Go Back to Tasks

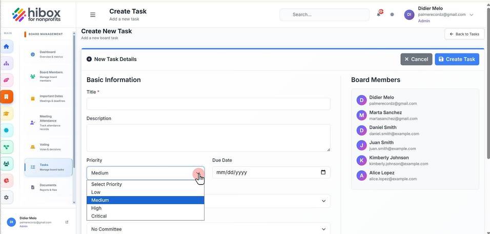[464, 34]
